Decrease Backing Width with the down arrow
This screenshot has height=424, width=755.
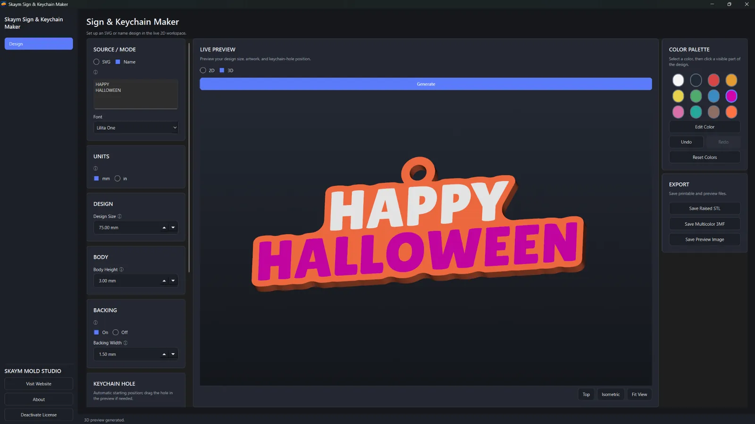pos(173,355)
